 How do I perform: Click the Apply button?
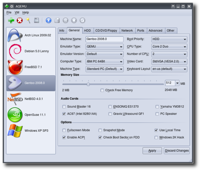tap(152, 151)
